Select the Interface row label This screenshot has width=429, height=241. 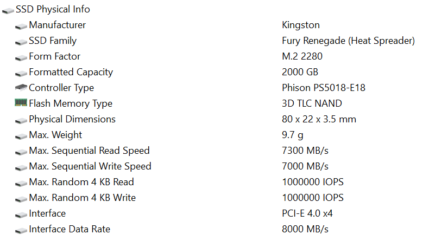pos(47,213)
